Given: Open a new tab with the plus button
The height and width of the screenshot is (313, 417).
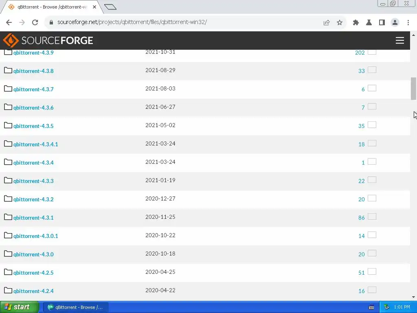Looking at the screenshot, I should tap(110, 7).
